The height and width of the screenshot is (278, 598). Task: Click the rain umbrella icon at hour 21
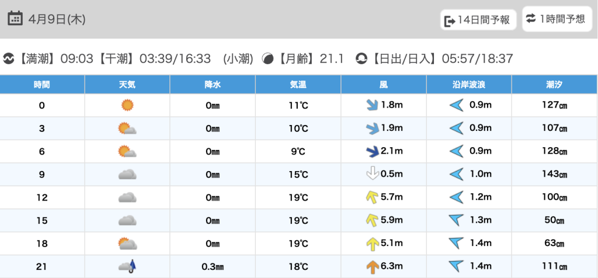[127, 266]
